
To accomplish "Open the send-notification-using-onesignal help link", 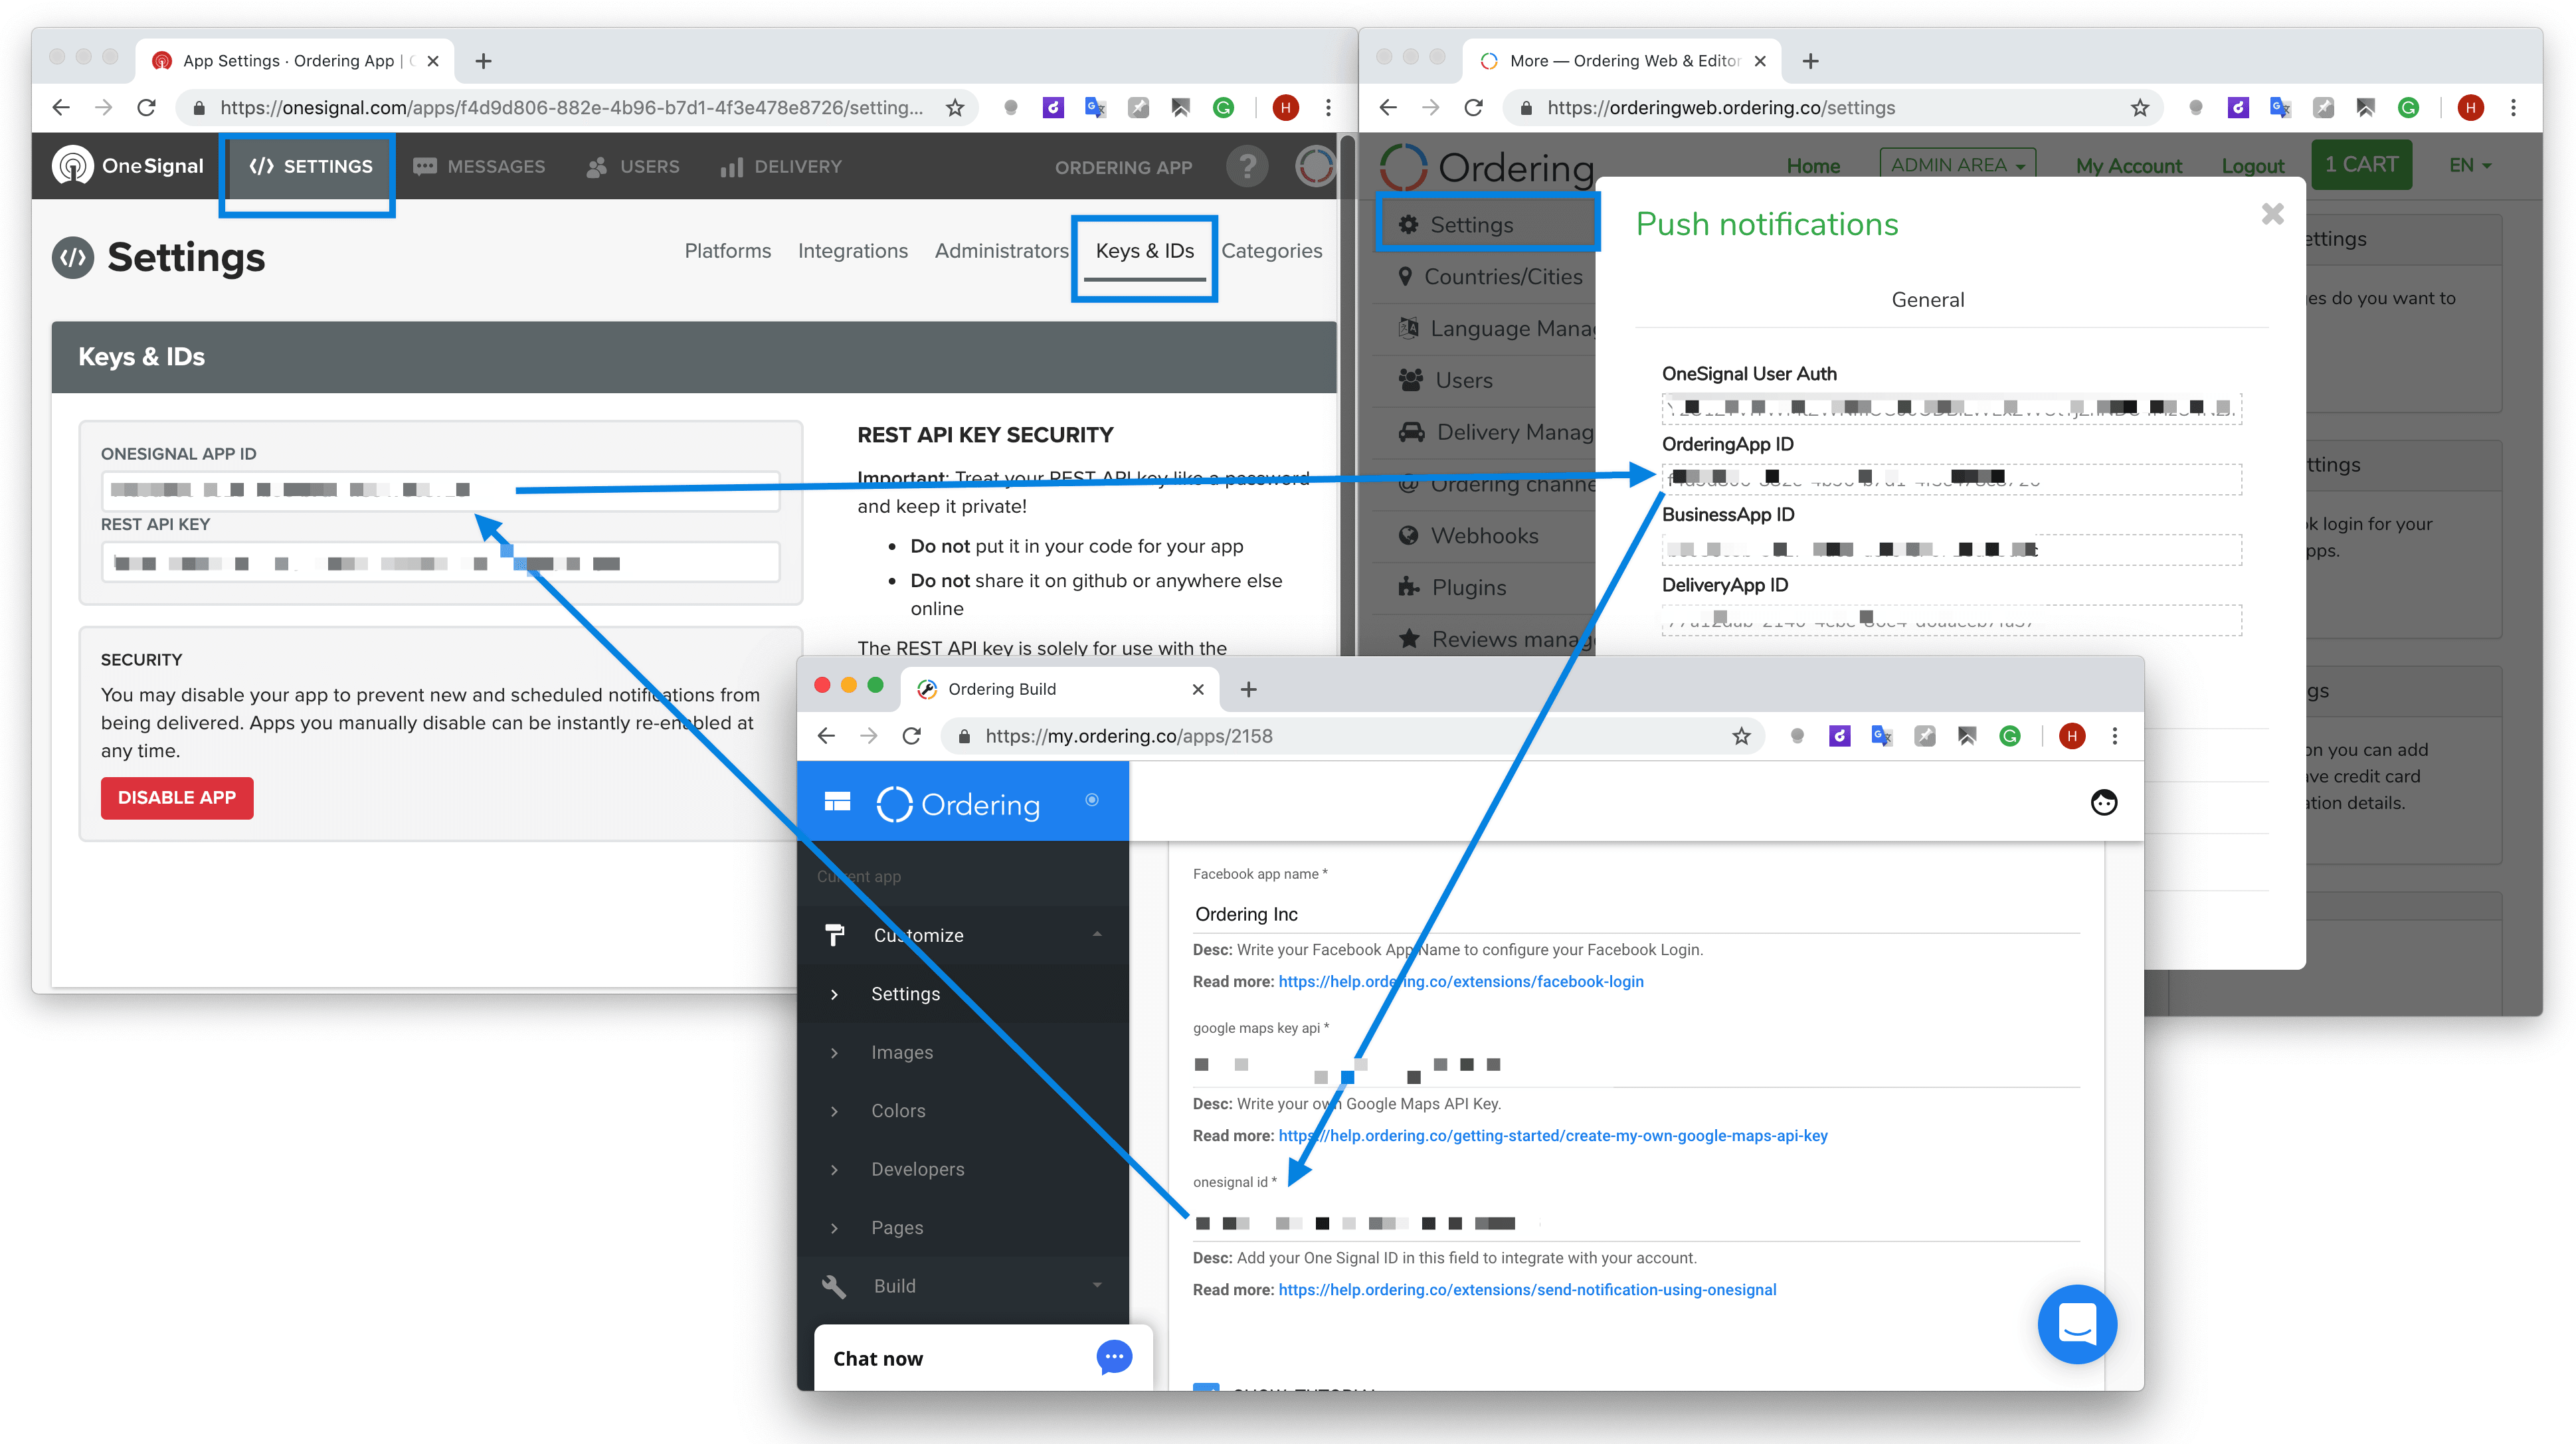I will click(1527, 1290).
